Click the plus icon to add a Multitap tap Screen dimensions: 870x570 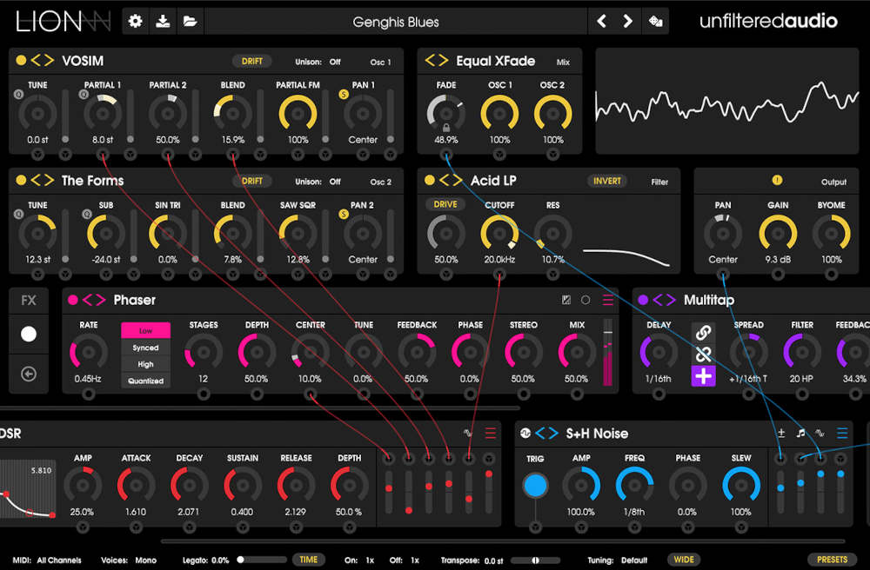coord(703,376)
